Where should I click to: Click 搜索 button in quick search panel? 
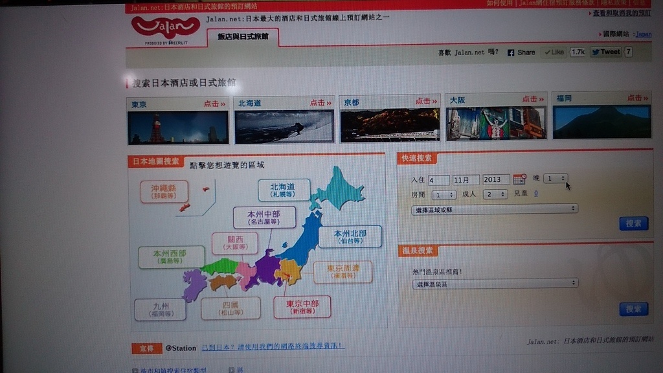633,223
